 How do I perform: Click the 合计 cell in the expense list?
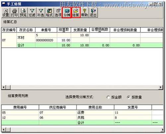95,123
